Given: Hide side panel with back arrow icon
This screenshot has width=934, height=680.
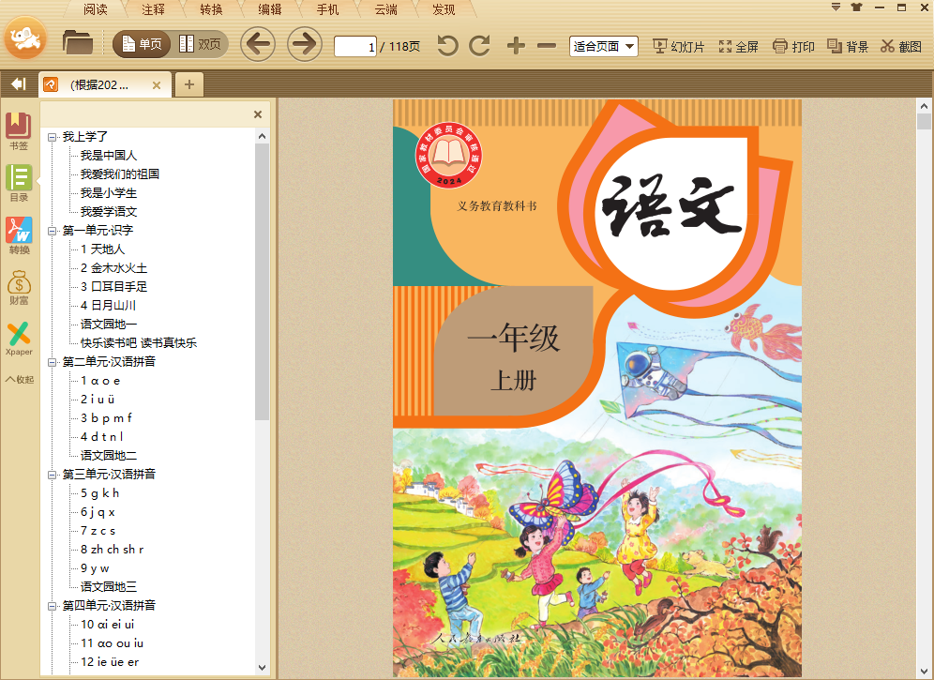Looking at the screenshot, I should point(19,84).
